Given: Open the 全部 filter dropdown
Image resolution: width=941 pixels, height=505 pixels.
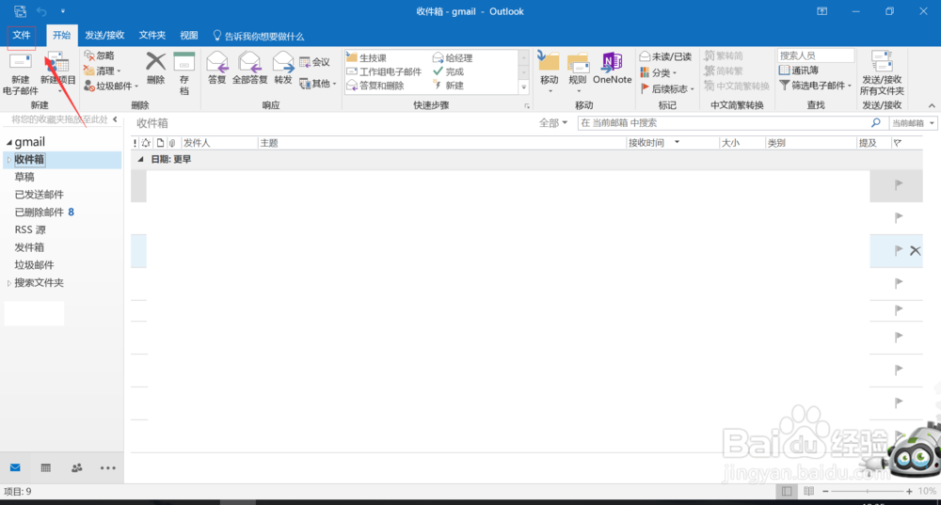Looking at the screenshot, I should 552,123.
